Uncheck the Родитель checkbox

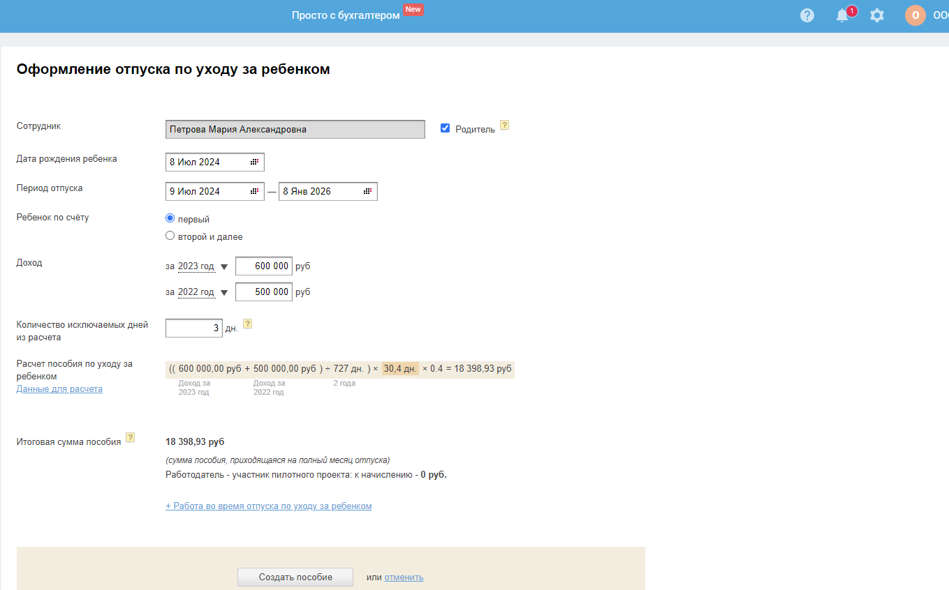tap(446, 128)
